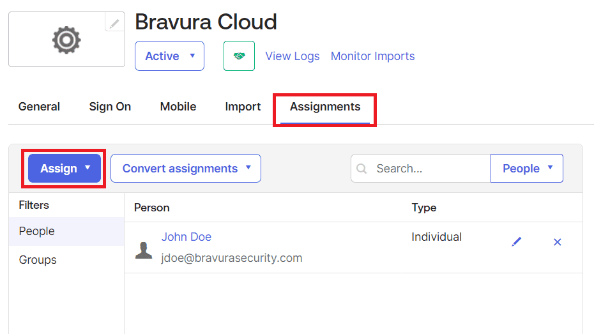
Task: Expand the Assign dropdown button
Action: point(64,169)
